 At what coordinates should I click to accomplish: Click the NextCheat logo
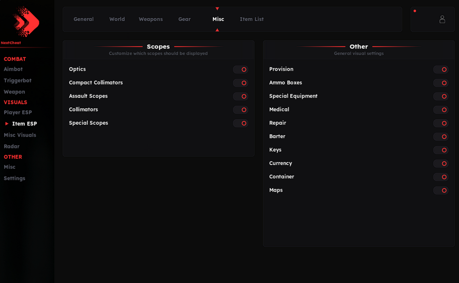pos(26,22)
